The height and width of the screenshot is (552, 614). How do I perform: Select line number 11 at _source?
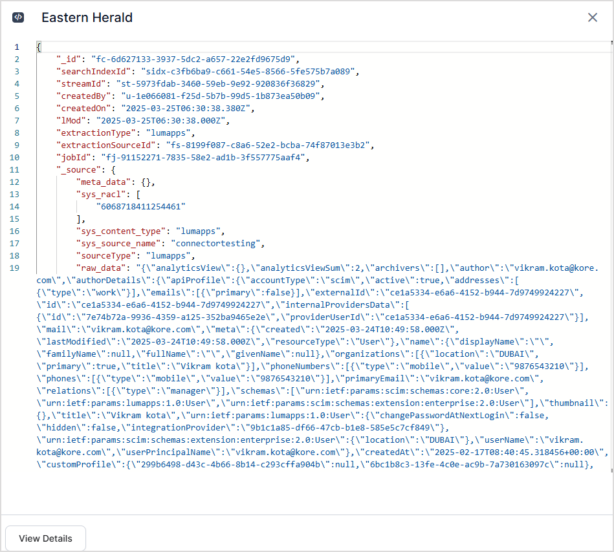click(15, 170)
